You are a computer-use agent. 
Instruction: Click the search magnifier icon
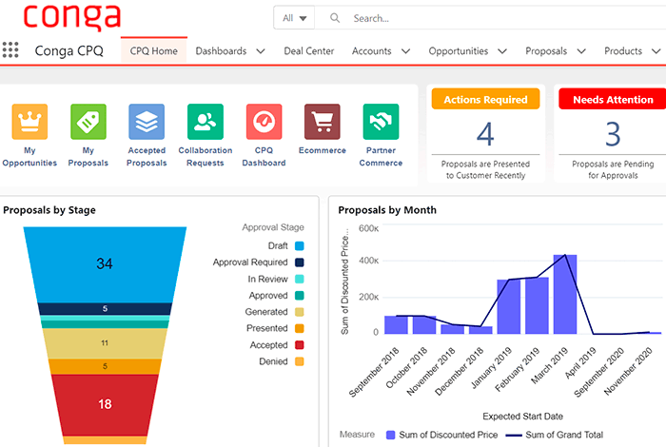pyautogui.click(x=335, y=18)
